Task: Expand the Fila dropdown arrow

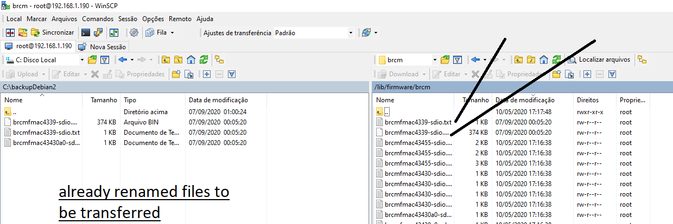Action: pyautogui.click(x=173, y=32)
